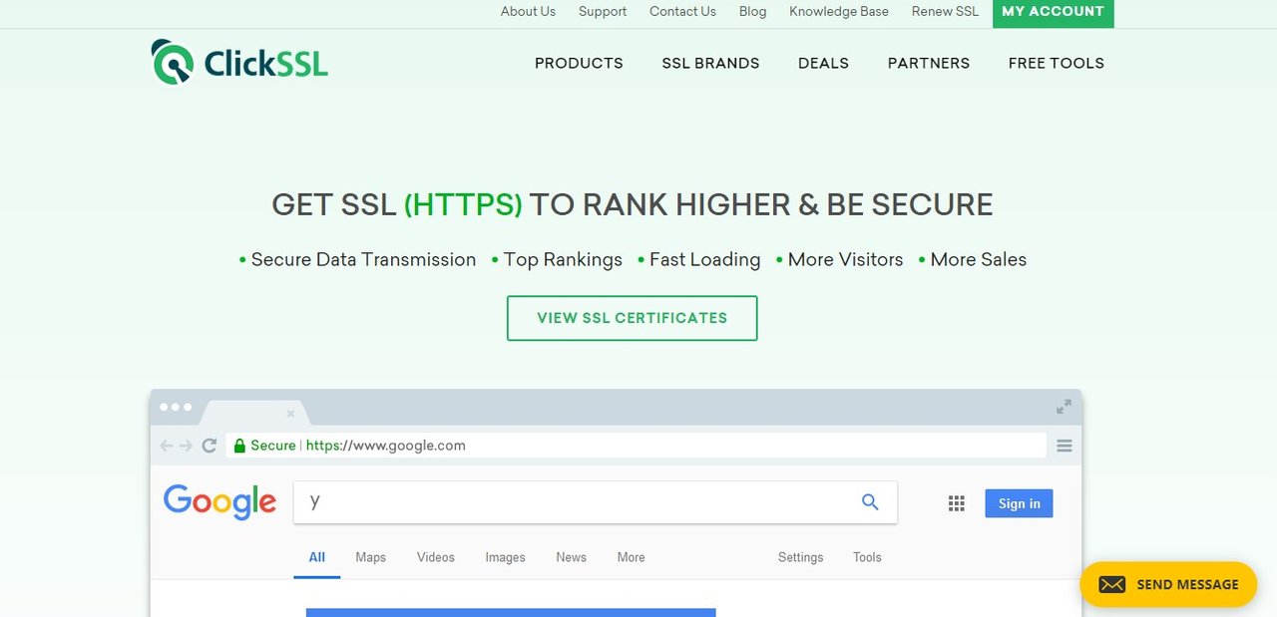
Task: Select the Images search tab
Action: pyautogui.click(x=505, y=557)
